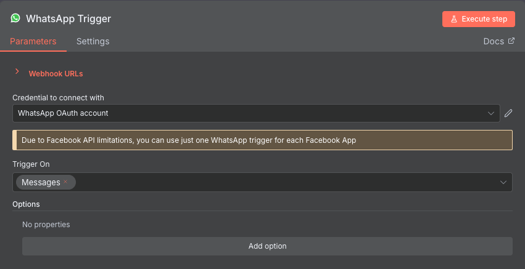Image resolution: width=525 pixels, height=269 pixels.
Task: Edit credential with the pencil icon
Action: coord(508,113)
